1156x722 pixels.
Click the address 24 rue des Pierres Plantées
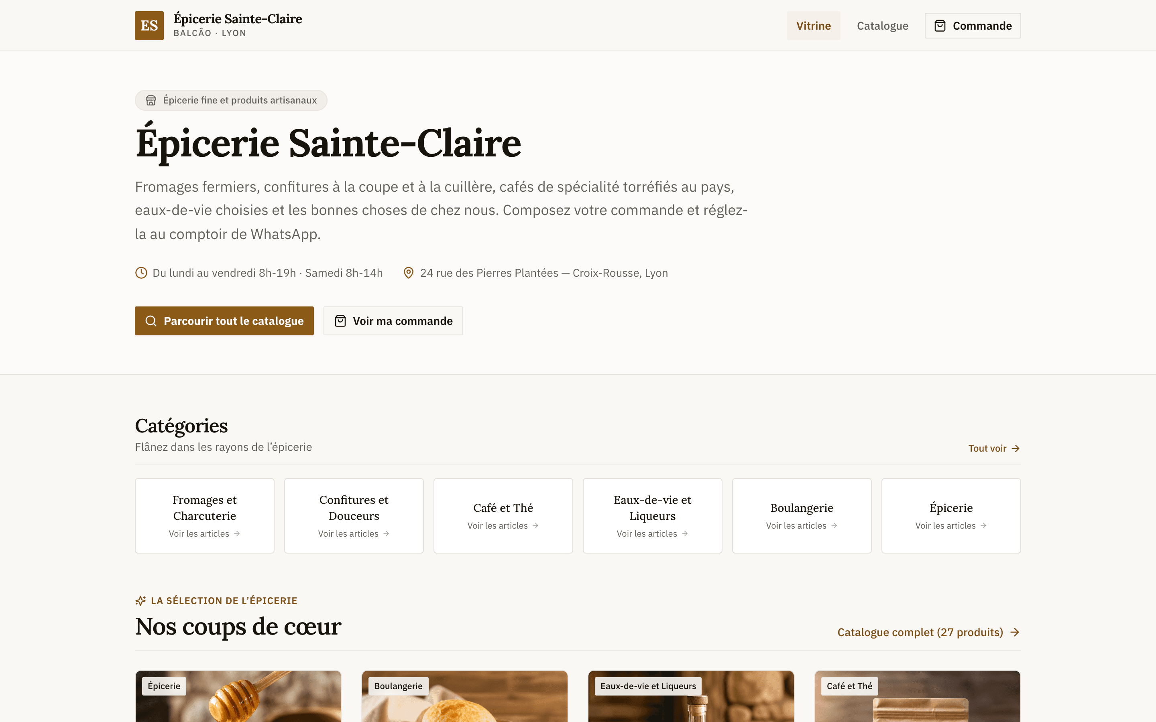coord(543,273)
